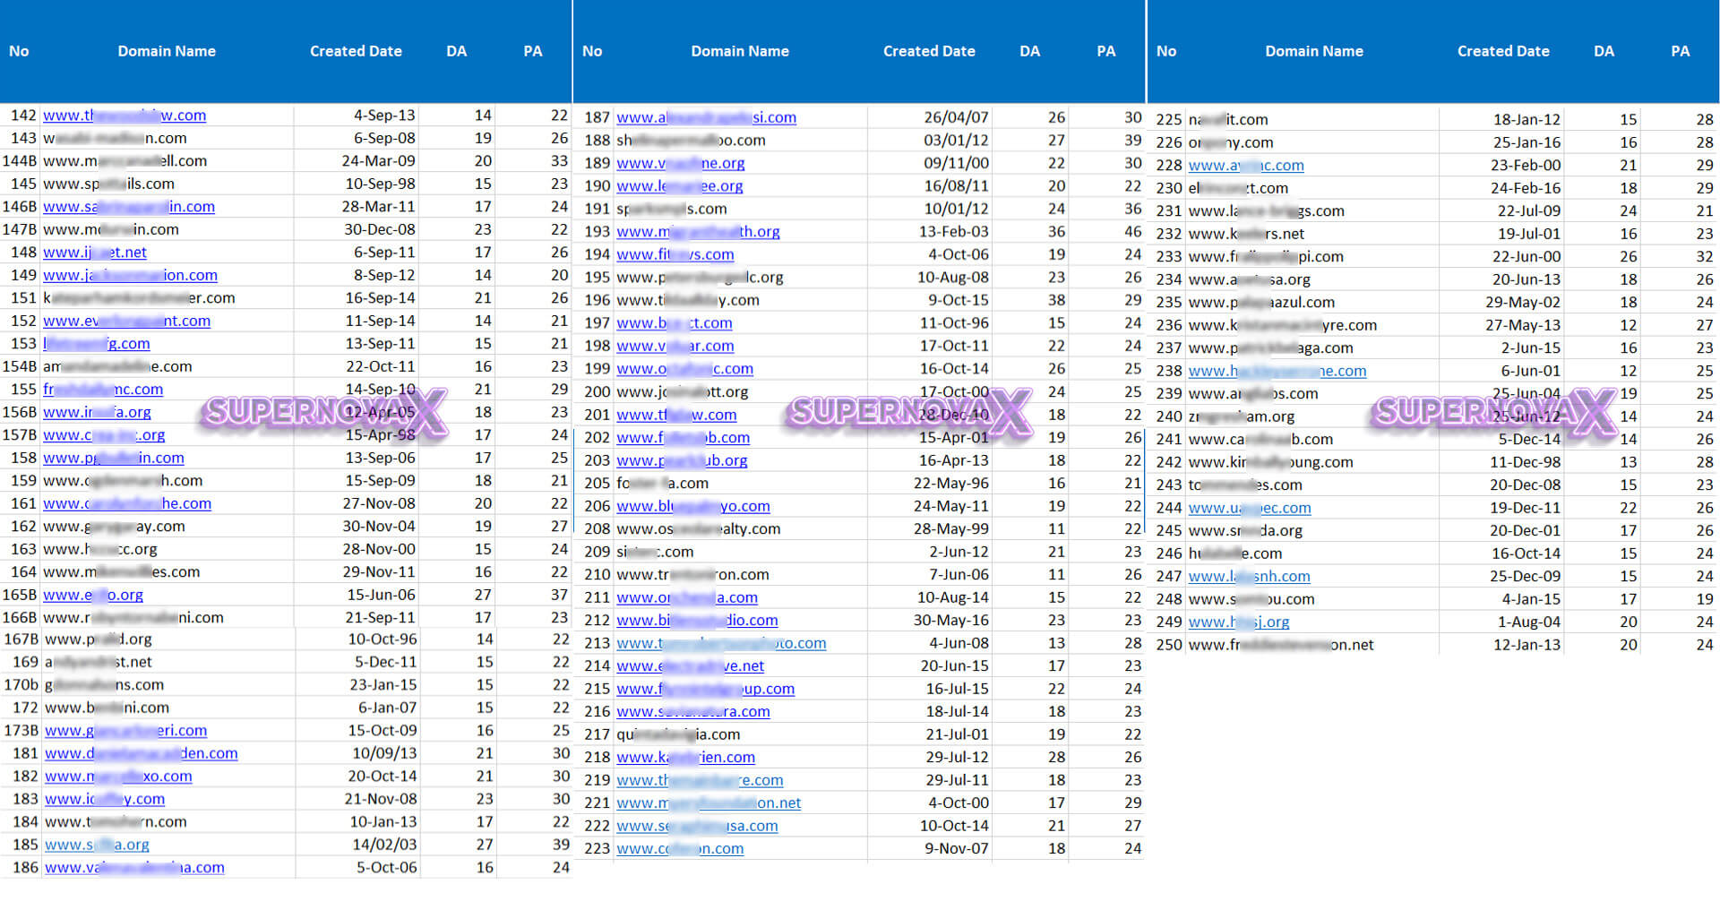Select the row number cell 157B
This screenshot has height=901, width=1720.
pyautogui.click(x=20, y=435)
